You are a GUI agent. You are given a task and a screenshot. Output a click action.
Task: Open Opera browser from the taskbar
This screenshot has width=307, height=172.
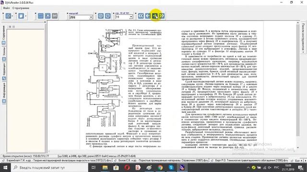pyautogui.click(x=127, y=168)
